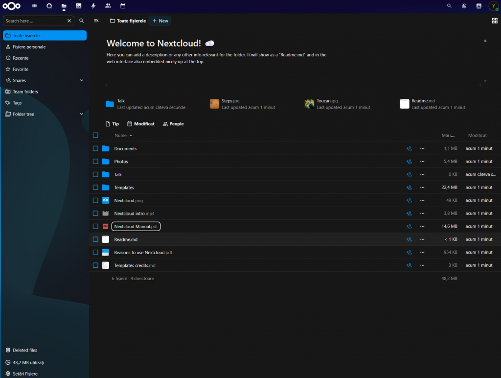The height and width of the screenshot is (378, 501).
Task: Toggle the select-all checkbox in header
Action: (96, 136)
